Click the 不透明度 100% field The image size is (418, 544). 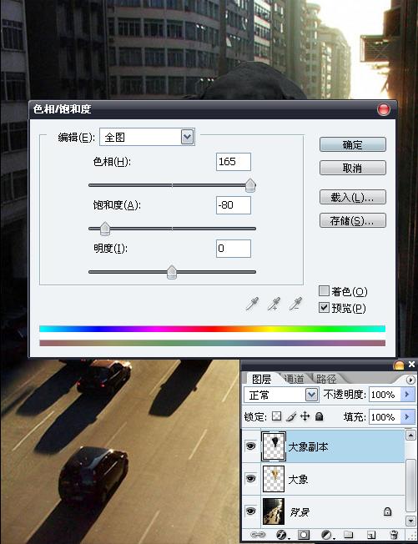click(x=385, y=395)
